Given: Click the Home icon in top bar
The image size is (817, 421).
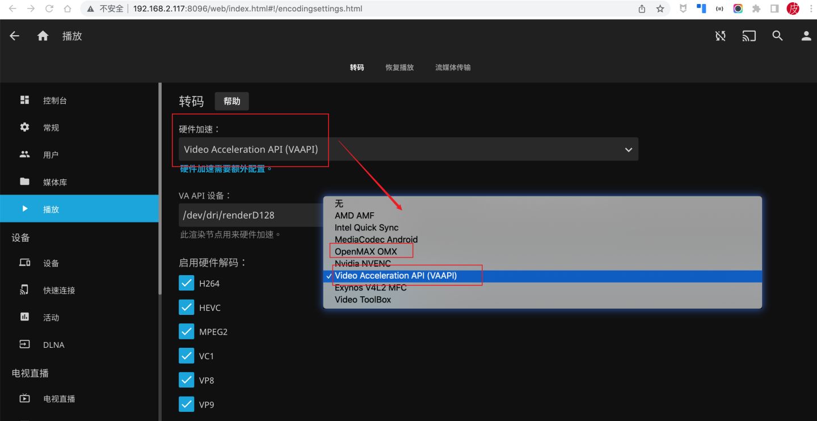Looking at the screenshot, I should click(43, 35).
